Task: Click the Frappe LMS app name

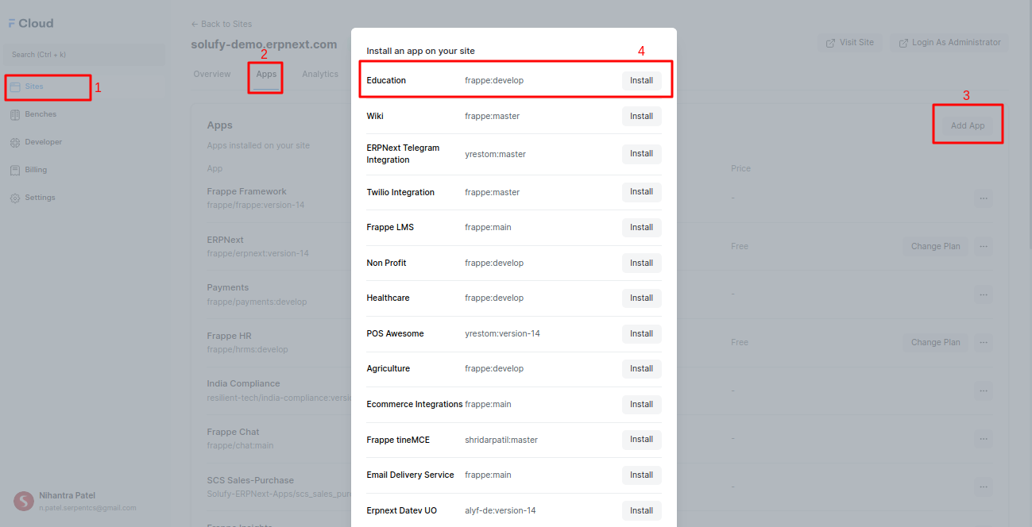Action: click(390, 228)
